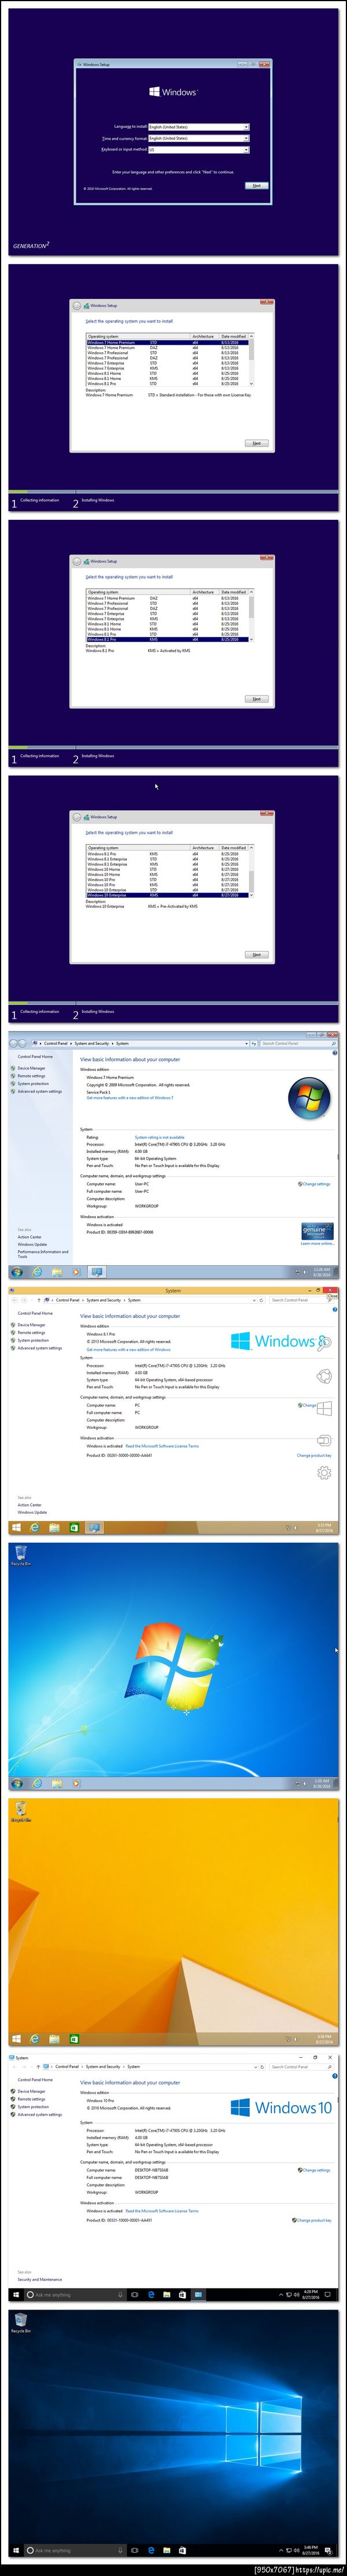Viewport: 347px width, 2576px height.
Task: Select the "Windows 10 Home" STD row
Action: pyautogui.click(x=166, y=869)
